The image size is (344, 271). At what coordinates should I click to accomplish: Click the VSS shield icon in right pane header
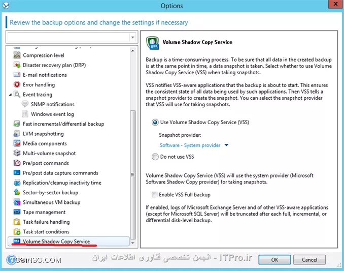(153, 43)
